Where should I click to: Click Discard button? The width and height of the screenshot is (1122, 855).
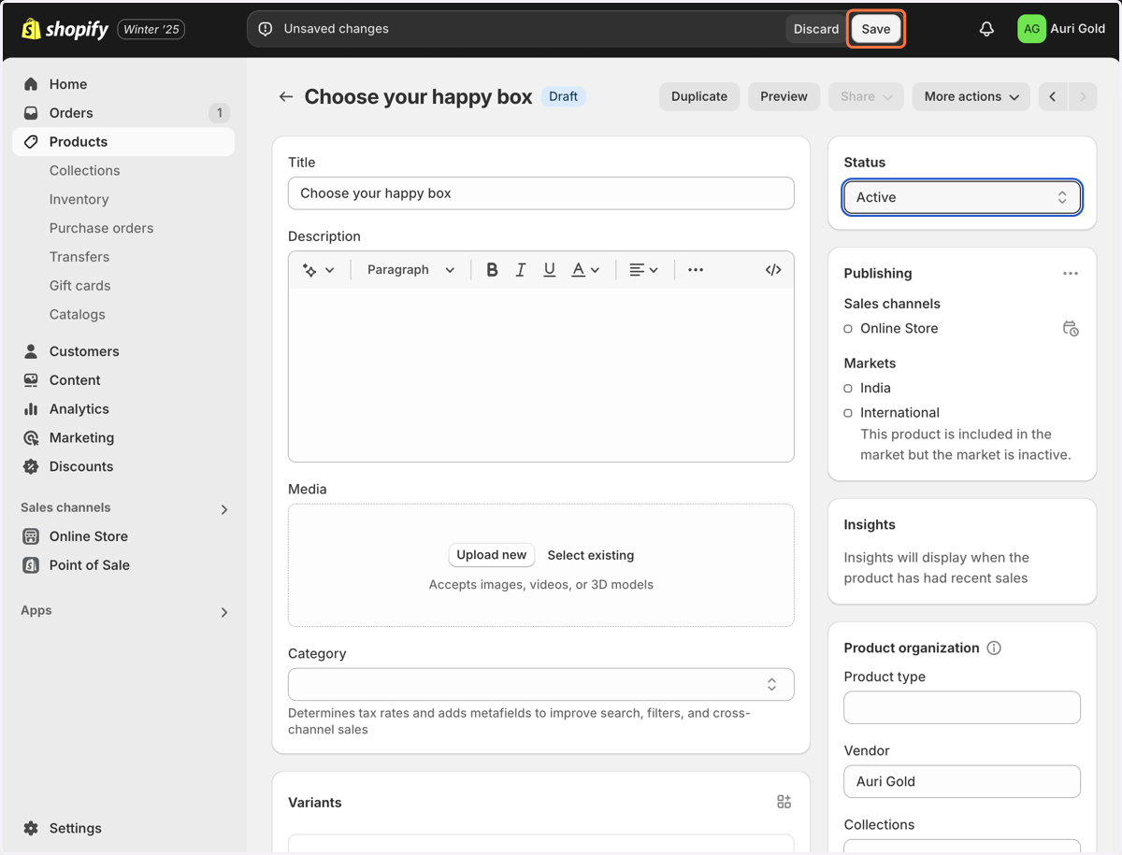click(x=816, y=29)
